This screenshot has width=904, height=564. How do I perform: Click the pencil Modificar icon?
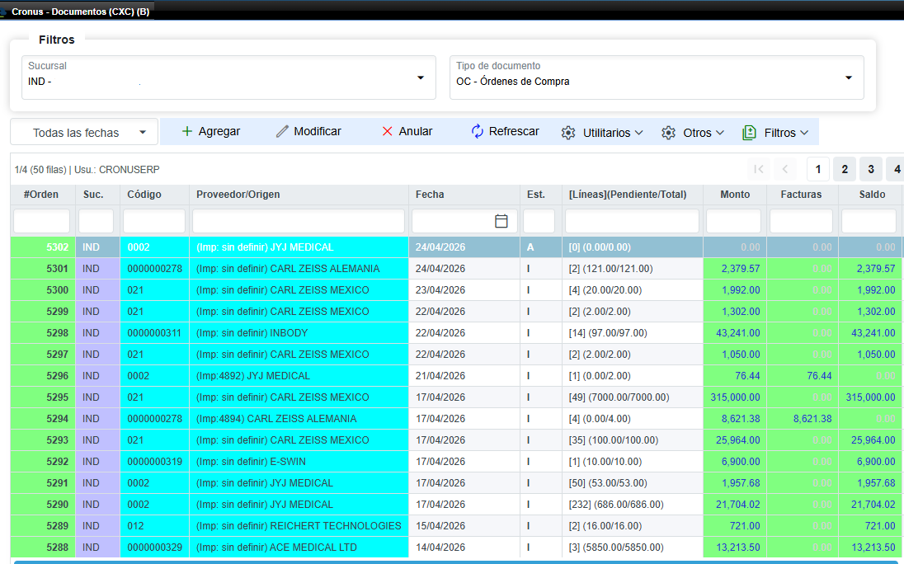click(x=282, y=131)
